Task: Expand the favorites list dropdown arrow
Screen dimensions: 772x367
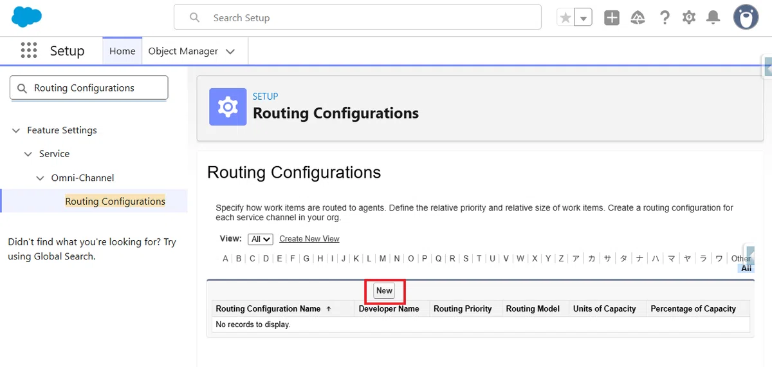Action: coord(583,18)
